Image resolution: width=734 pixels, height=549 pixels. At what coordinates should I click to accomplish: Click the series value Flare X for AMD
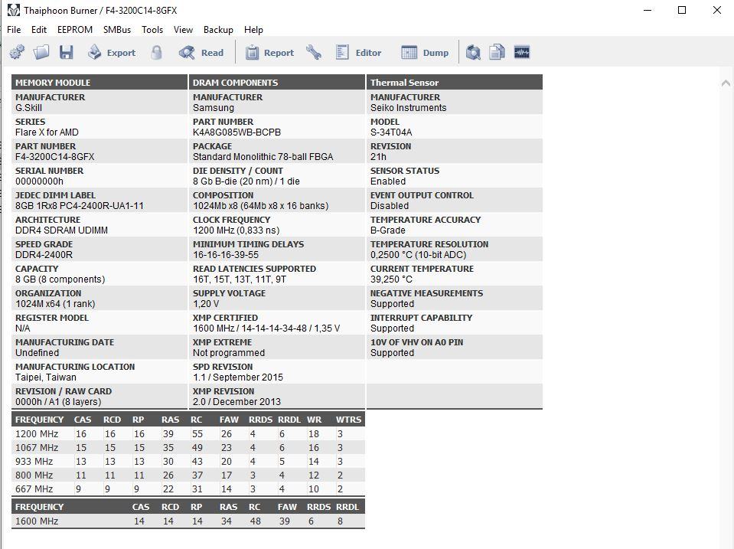click(47, 132)
